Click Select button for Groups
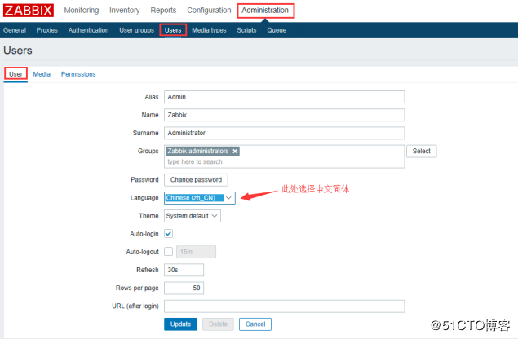The width and height of the screenshot is (518, 339). pos(422,152)
